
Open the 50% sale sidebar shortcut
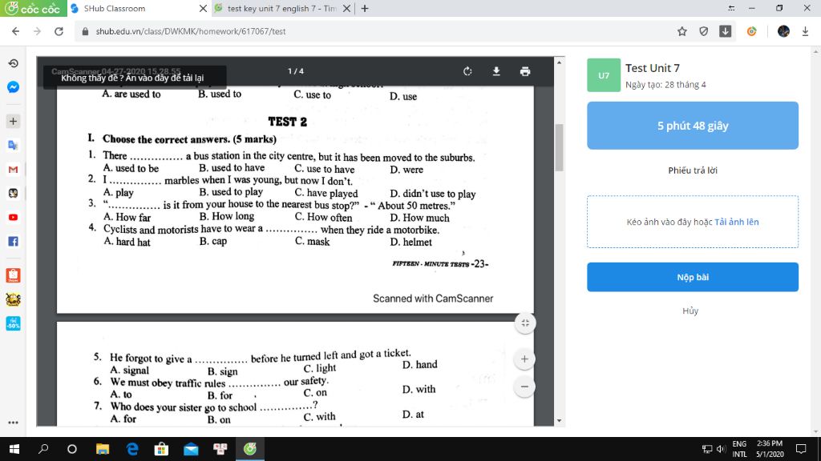coord(13,323)
